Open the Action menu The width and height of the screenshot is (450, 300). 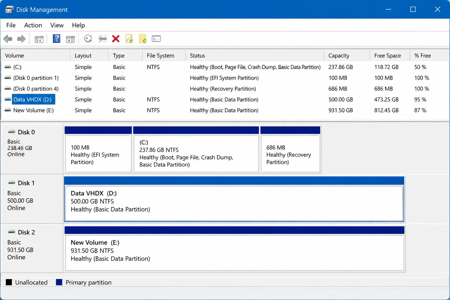pyautogui.click(x=33, y=25)
